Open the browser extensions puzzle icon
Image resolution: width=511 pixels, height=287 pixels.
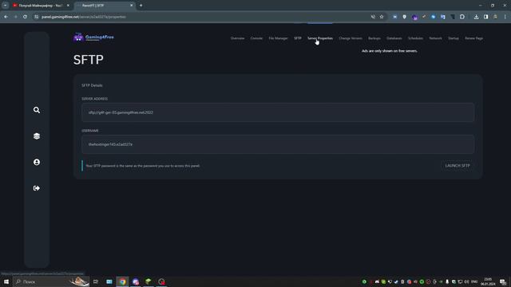coord(462,17)
